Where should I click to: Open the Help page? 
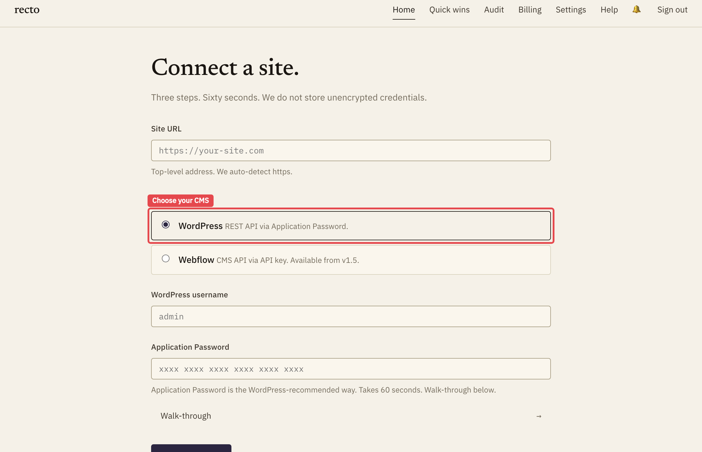[609, 10]
